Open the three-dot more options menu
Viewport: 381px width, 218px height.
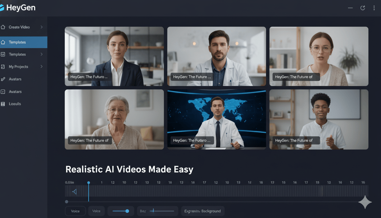point(374,8)
